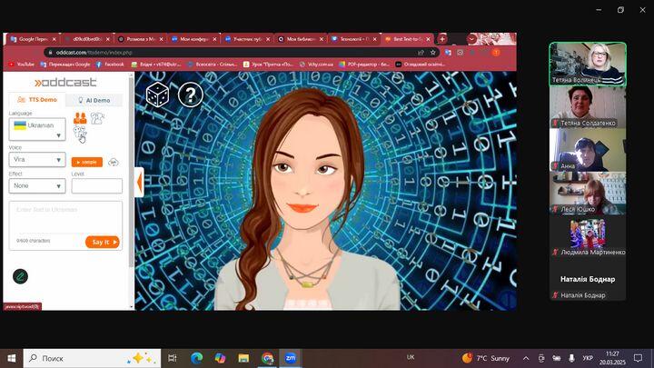
Task: Open the Language dropdown showing Ukrainian
Action: (x=37, y=129)
